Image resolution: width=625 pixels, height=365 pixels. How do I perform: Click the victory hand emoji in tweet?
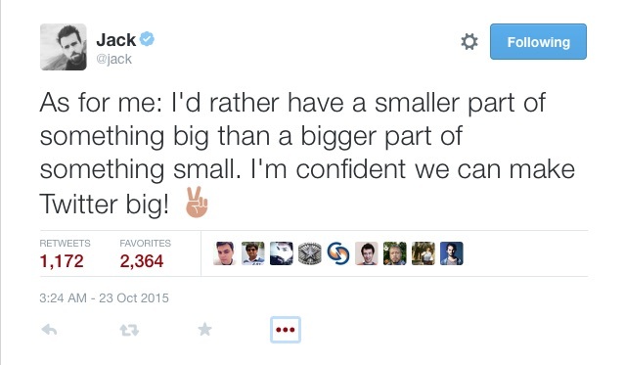(197, 203)
